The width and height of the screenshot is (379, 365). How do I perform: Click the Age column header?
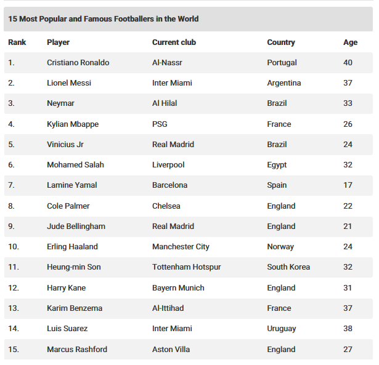(350, 42)
